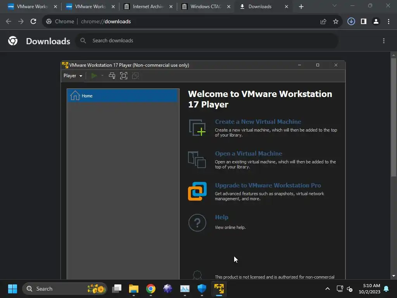
Task: Open the Chrome downloads bubble icon
Action: pos(351,22)
